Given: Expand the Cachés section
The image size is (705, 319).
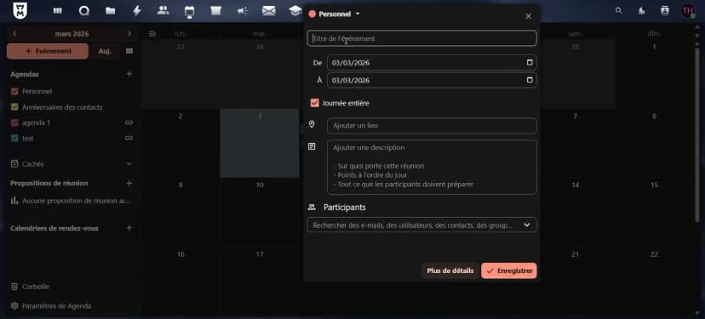Looking at the screenshot, I should (x=72, y=164).
